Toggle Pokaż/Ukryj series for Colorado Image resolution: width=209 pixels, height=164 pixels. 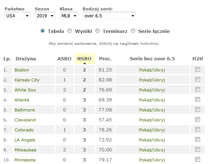(152, 130)
